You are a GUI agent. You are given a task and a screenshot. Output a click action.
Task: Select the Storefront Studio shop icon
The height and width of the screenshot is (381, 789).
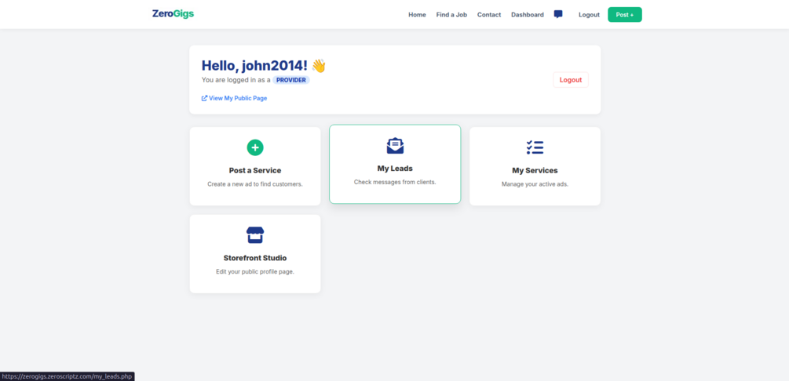pos(255,234)
